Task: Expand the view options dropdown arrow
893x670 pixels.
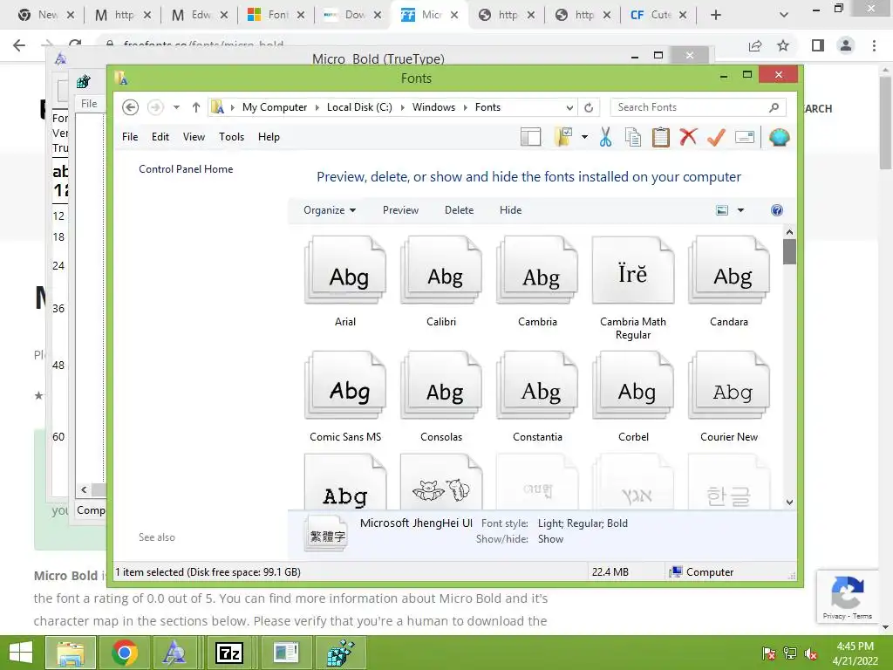Action: (740, 210)
